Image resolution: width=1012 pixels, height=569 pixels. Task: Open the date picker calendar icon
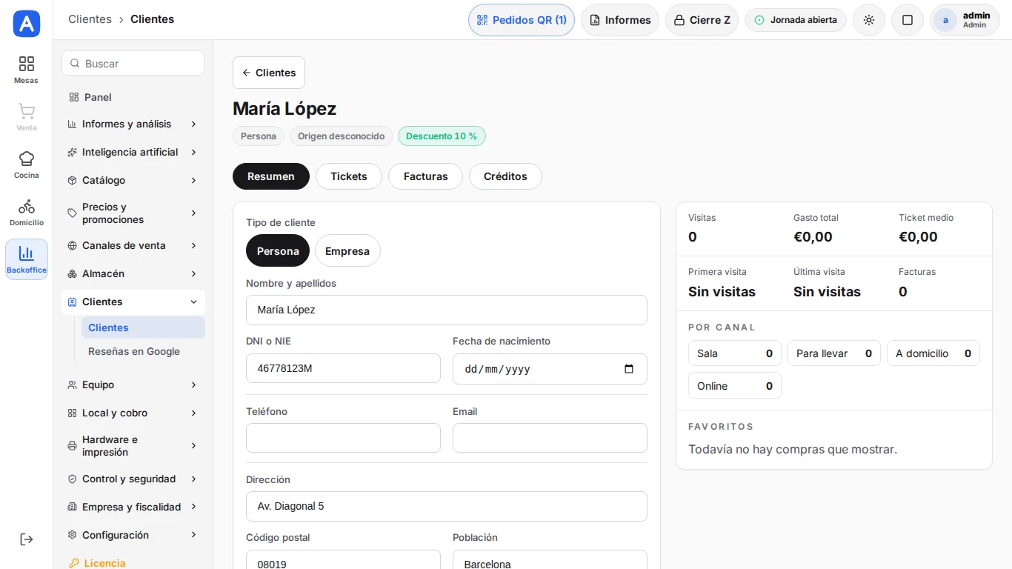click(x=629, y=368)
